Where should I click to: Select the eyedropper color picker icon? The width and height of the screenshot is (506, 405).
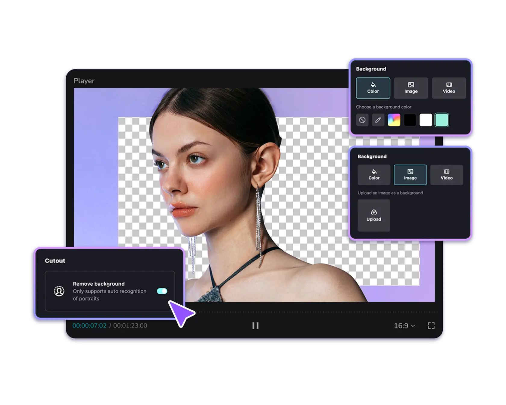[x=378, y=120]
